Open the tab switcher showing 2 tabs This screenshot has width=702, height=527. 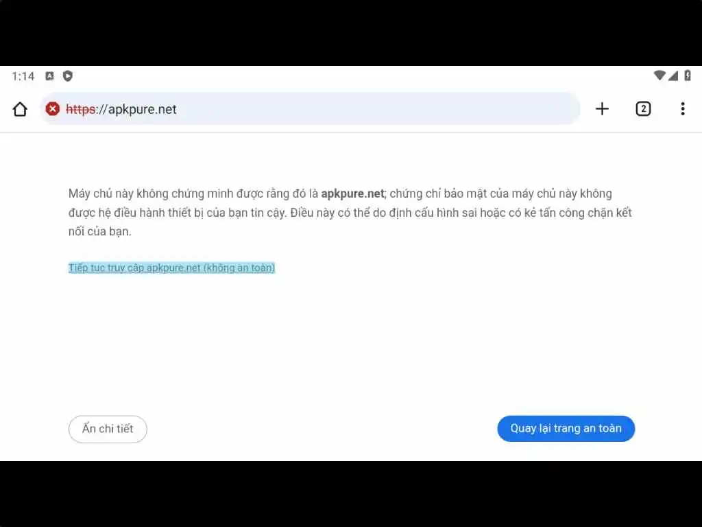(643, 109)
